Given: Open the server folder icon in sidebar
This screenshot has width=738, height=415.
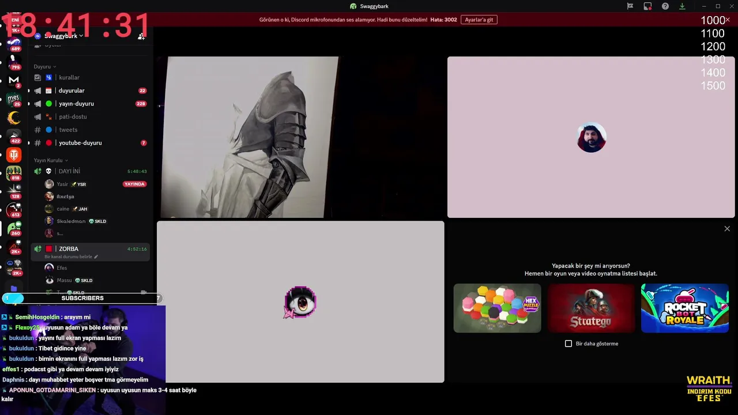Looking at the screenshot, I should pos(14,288).
